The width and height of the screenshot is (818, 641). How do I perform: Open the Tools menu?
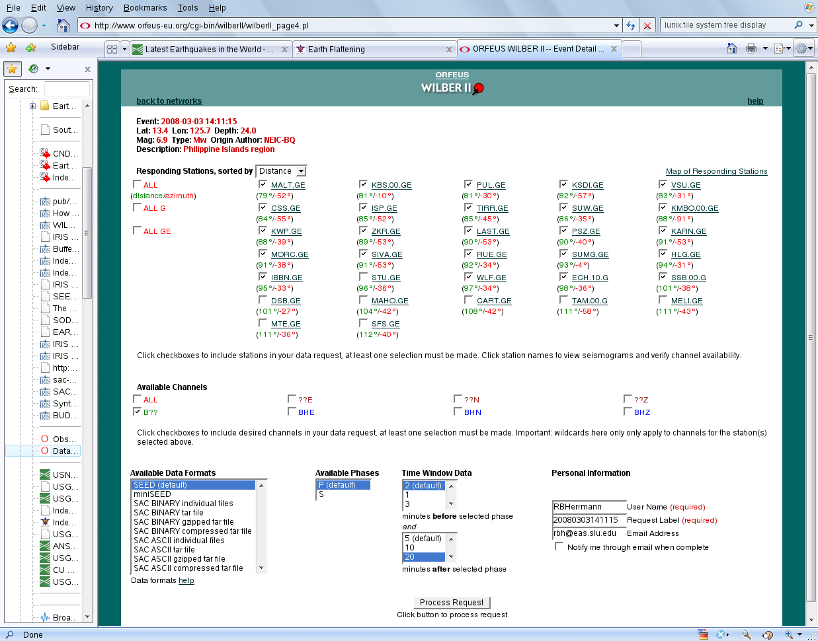188,7
